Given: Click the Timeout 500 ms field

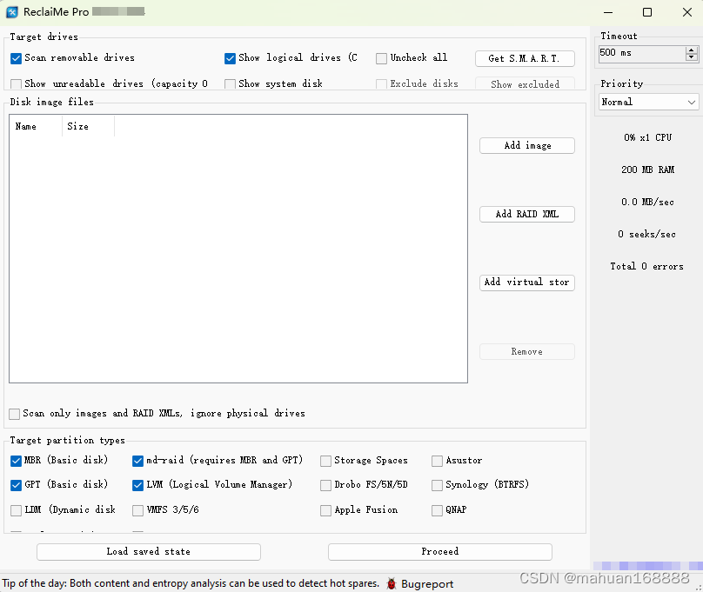Looking at the screenshot, I should click(642, 53).
